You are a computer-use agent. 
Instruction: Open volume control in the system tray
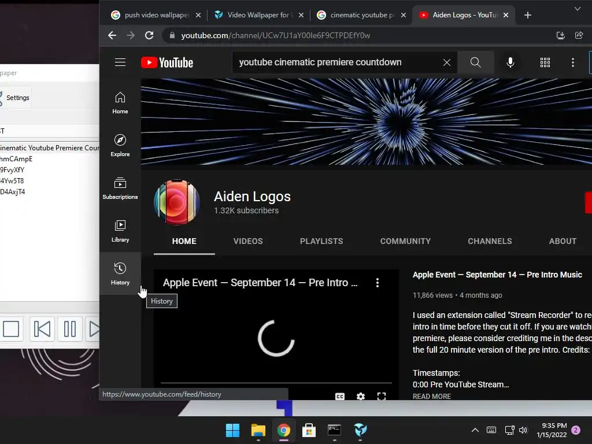[523, 430]
